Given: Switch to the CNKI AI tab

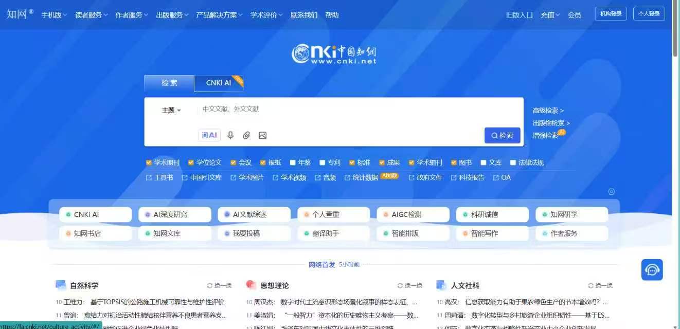Looking at the screenshot, I should coord(219,83).
